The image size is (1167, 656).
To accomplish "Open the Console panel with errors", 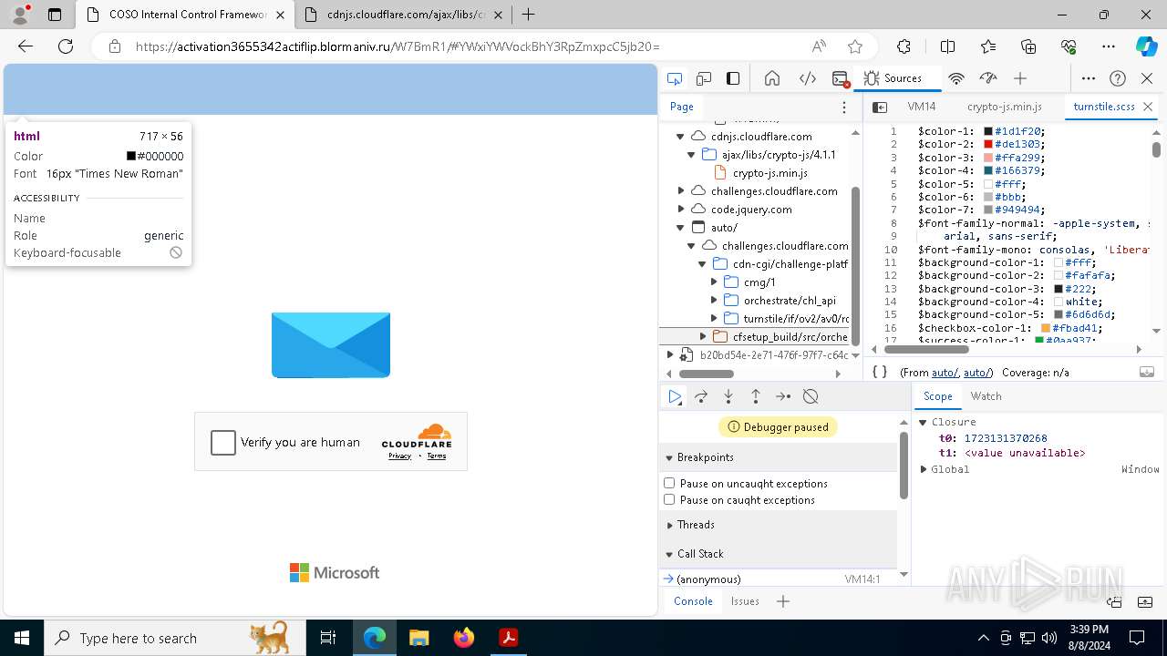I will tap(841, 78).
